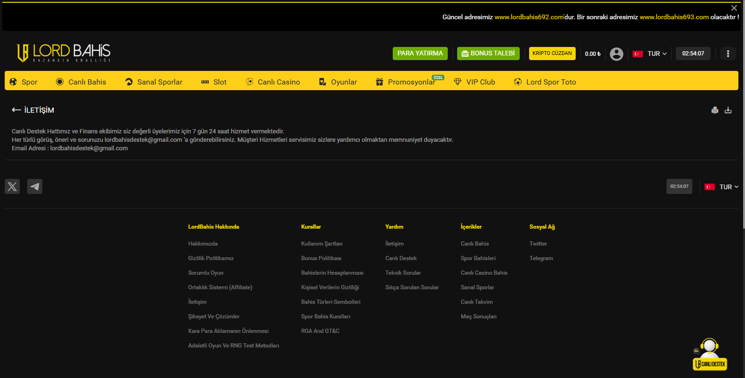Print the İletişim page
Screen dimensions: 745x378
[x=715, y=110]
